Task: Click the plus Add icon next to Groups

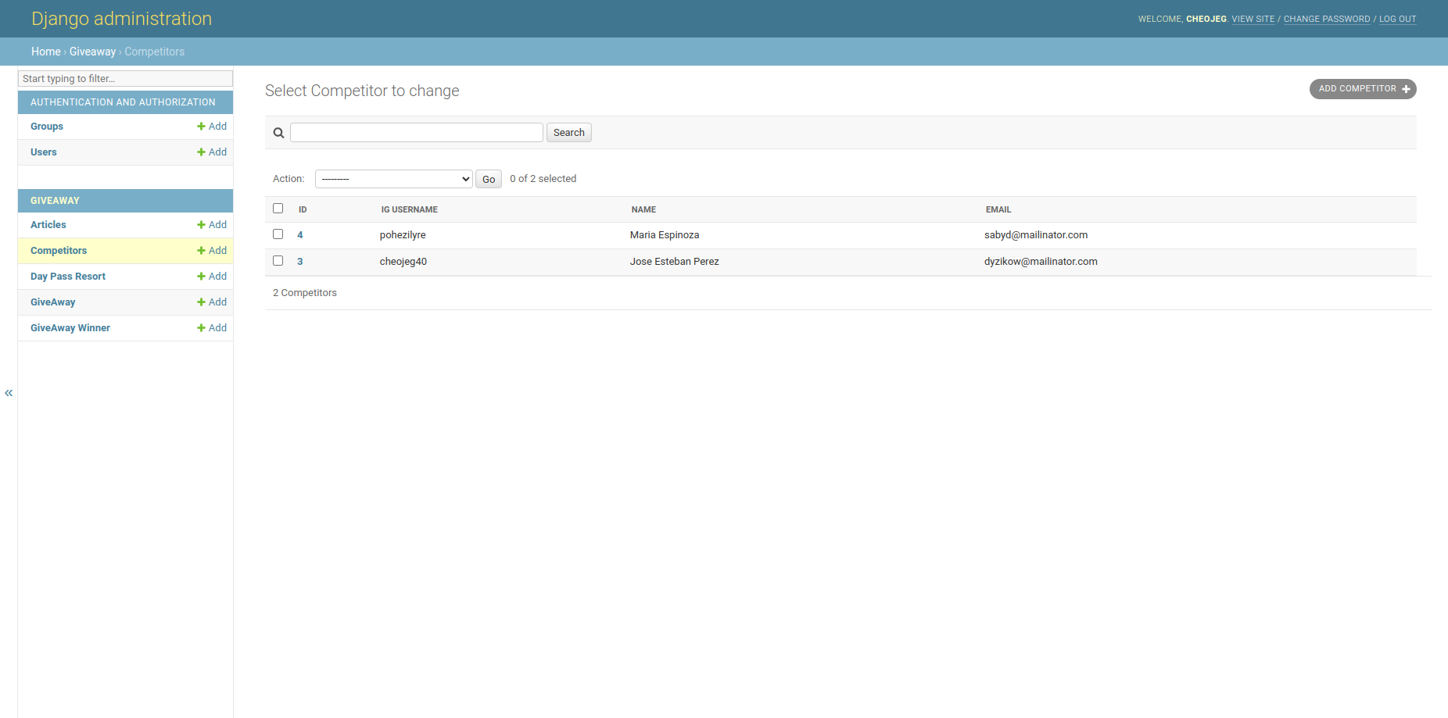Action: click(201, 127)
